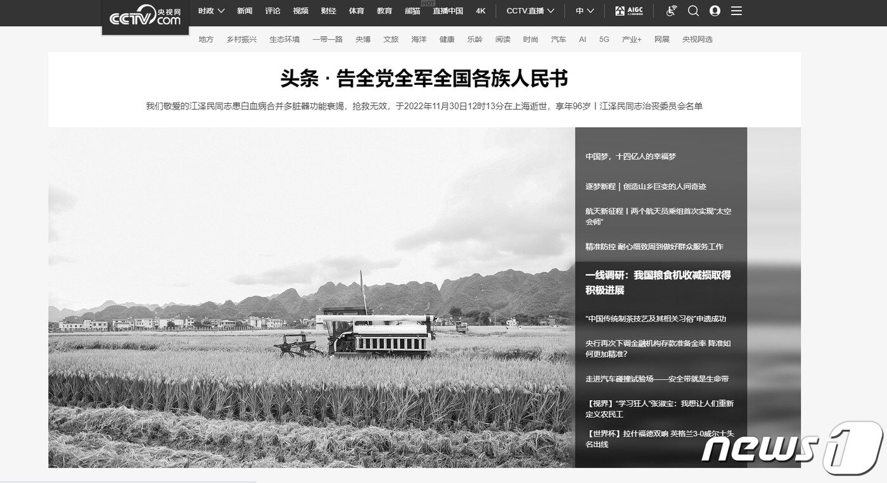Open the 直播中国 channel

pos(448,11)
